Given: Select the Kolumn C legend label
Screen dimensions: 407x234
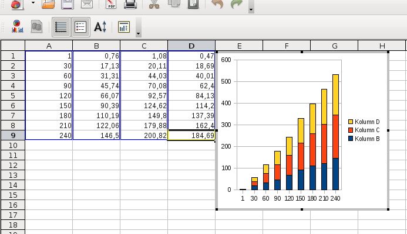Looking at the screenshot, I should tap(367, 130).
